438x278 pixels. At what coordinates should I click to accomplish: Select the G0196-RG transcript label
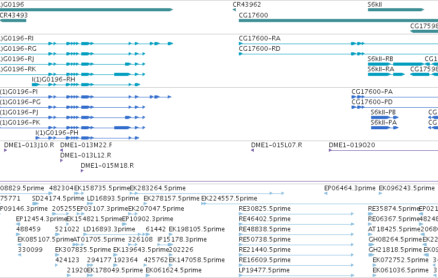point(18,49)
